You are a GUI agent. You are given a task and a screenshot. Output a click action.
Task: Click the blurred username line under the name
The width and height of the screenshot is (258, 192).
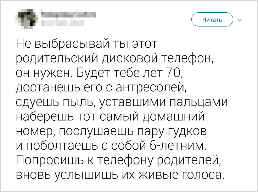pyautogui.click(x=62, y=23)
